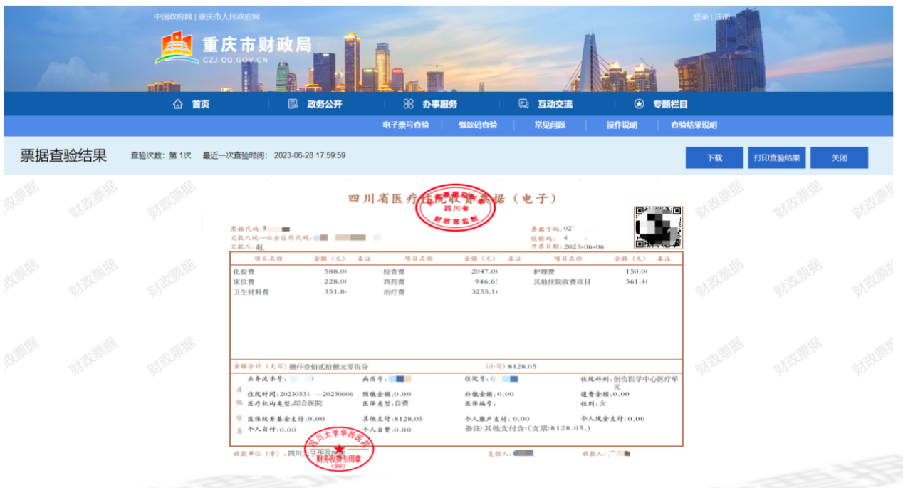The height and width of the screenshot is (488, 903).
Task: Click the red 财务收费专用章 stamp on the receipt
Action: [x=339, y=448]
